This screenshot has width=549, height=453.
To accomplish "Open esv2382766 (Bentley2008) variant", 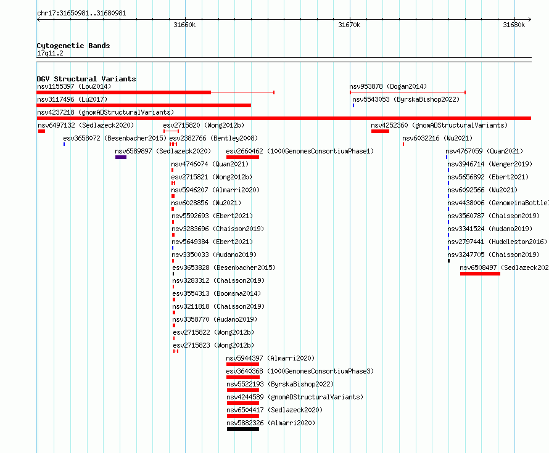I will point(213,138).
